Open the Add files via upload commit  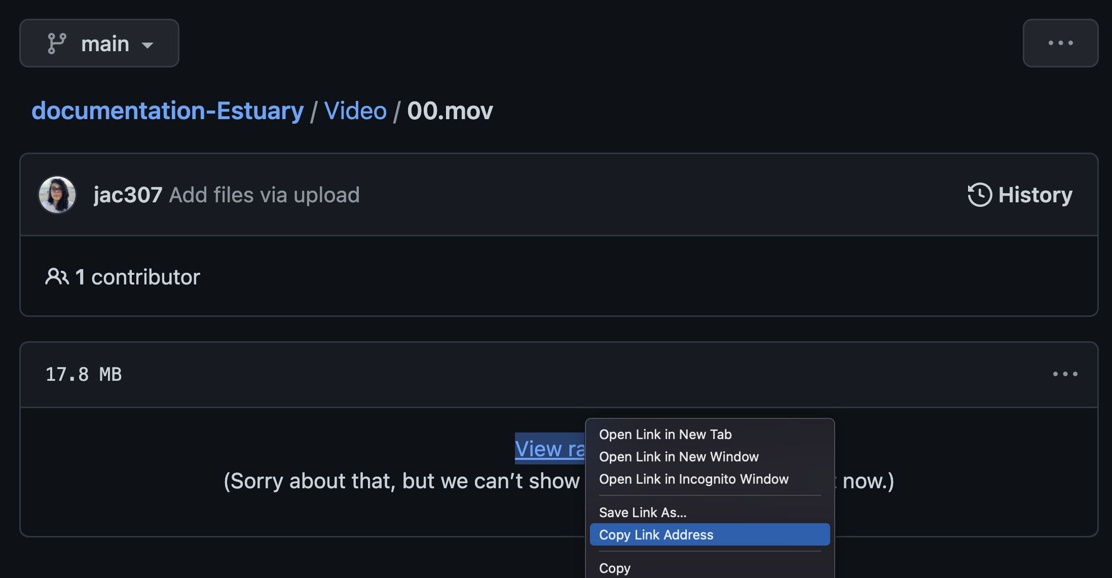[265, 195]
